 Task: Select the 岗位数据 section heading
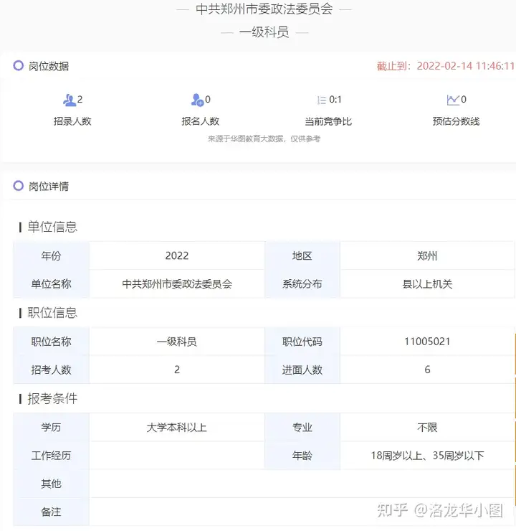49,66
